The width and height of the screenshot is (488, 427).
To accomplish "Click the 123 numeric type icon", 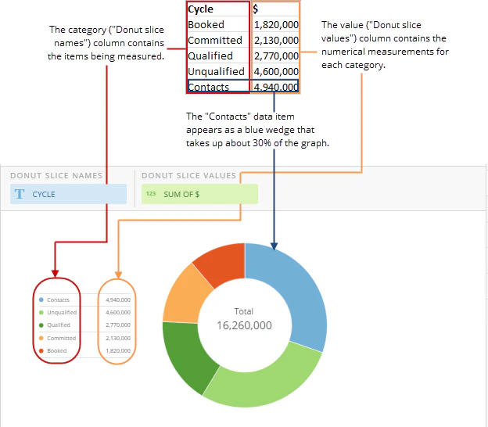I will click(151, 194).
